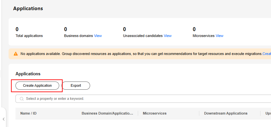Open View link next to Business domains
Screen dimensions: 271x127
coord(98,36)
